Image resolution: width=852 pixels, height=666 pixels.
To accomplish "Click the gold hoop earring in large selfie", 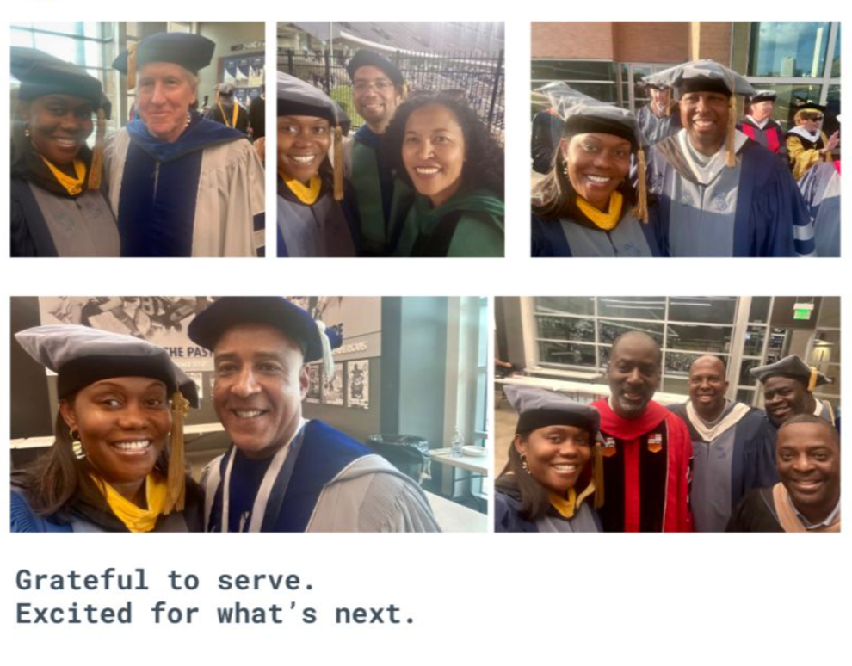I will [77, 444].
